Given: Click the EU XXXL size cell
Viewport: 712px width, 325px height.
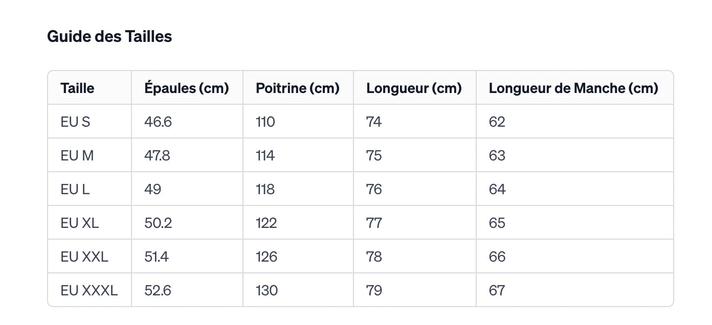Looking at the screenshot, I should pos(89,290).
